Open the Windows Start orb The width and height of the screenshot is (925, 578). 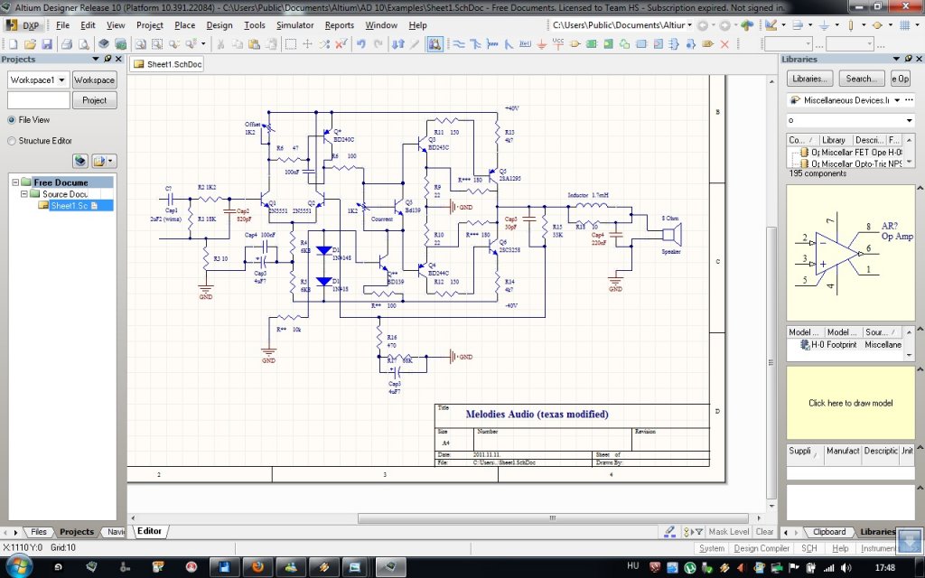pos(17,567)
